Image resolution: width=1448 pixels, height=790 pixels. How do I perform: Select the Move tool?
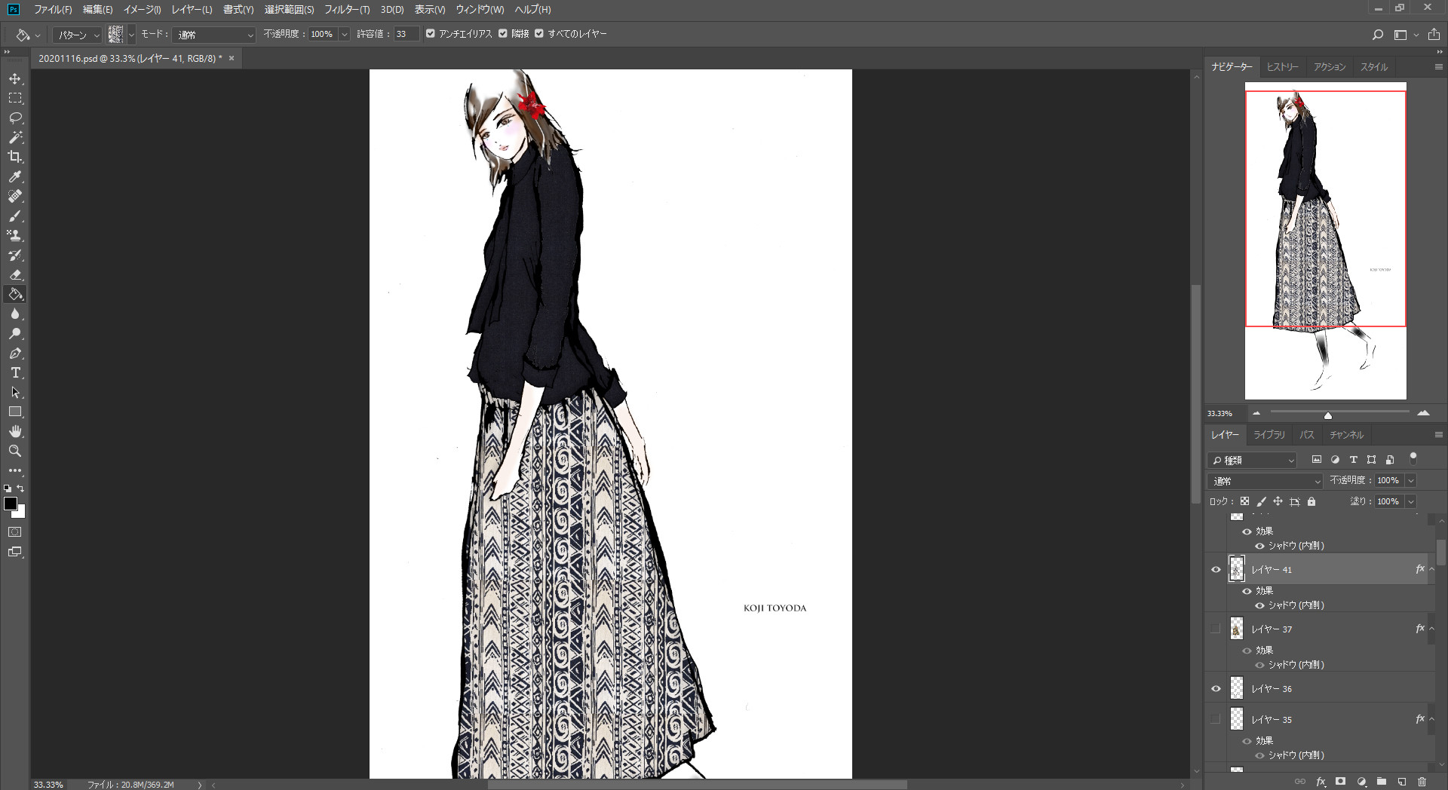tap(15, 78)
